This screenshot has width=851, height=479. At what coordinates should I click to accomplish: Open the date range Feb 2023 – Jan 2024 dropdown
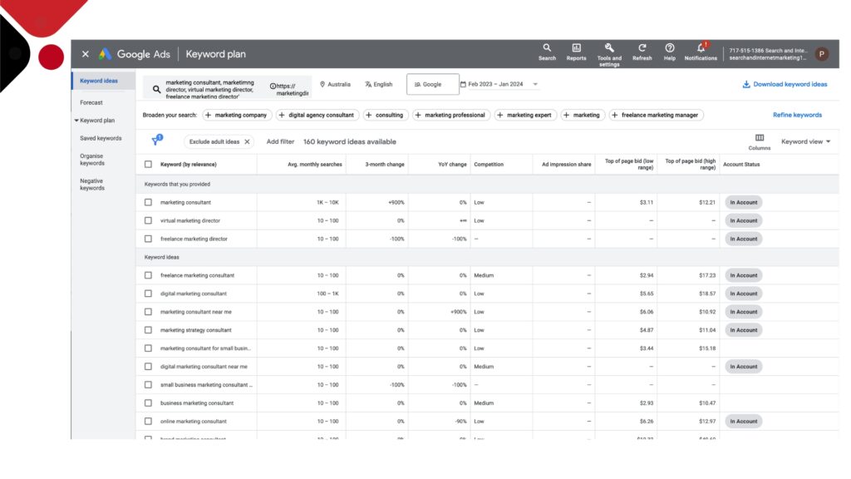pos(499,84)
